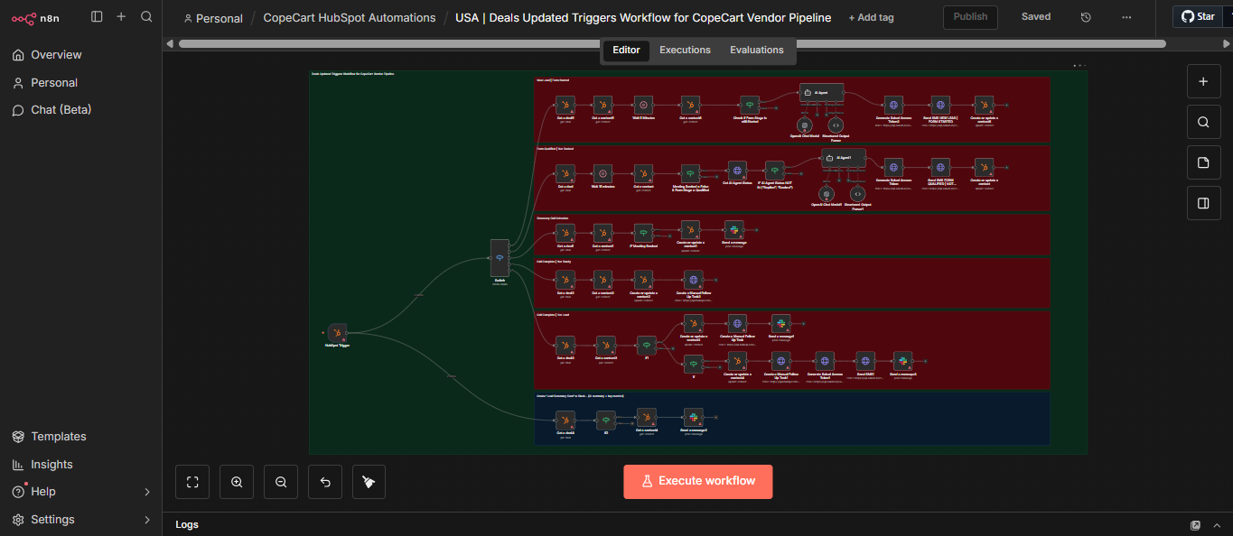1233x536 pixels.
Task: Switch to the Executions tab
Action: 685,51
